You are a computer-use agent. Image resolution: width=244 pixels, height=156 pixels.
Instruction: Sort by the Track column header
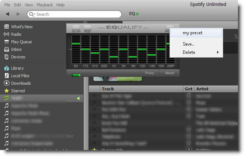click(x=141, y=89)
